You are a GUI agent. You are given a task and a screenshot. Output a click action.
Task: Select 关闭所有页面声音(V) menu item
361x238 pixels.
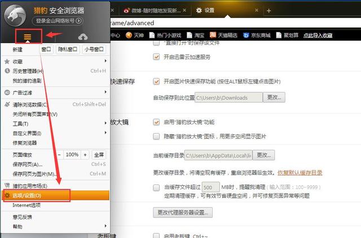(55, 114)
